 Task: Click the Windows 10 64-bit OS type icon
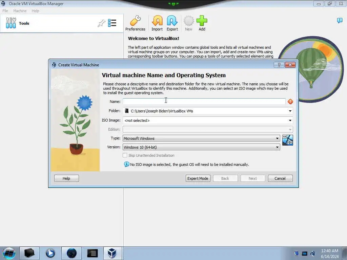point(288,140)
